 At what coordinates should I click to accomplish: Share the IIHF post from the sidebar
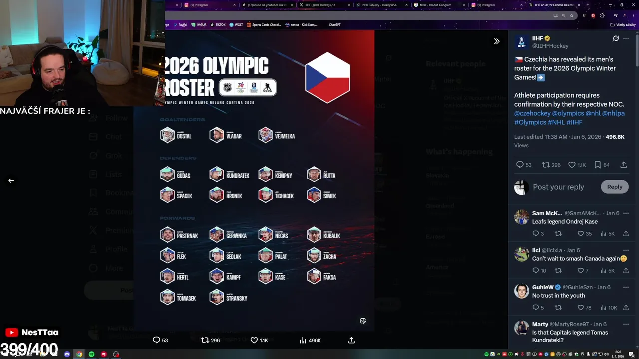click(624, 165)
